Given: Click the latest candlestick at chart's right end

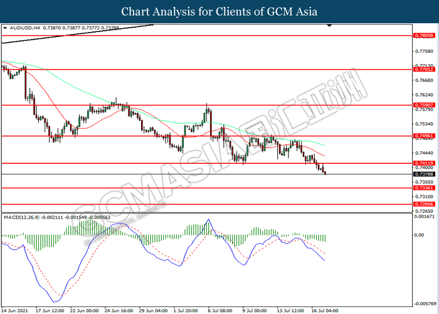Looking at the screenshot, I should [324, 171].
